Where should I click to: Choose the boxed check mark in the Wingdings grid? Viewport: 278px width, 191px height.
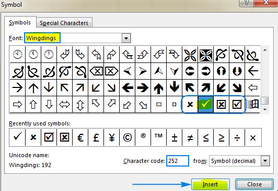237,104
